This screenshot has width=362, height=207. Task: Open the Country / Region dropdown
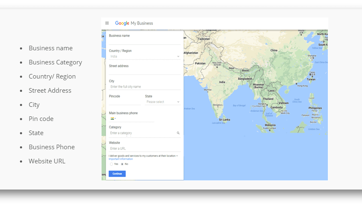click(144, 57)
